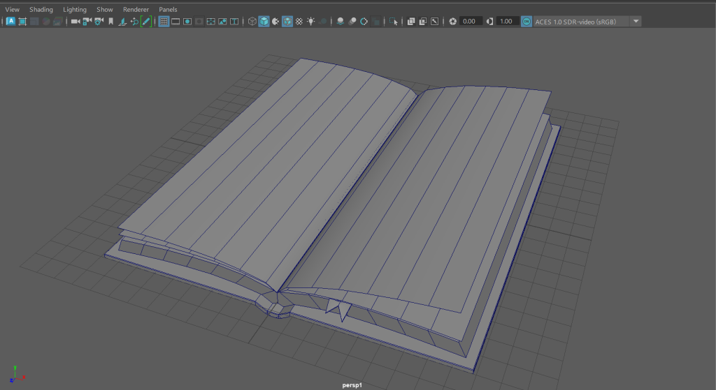This screenshot has height=390, width=716.
Task: Enable the Grease Pencil tool
Action: click(146, 22)
